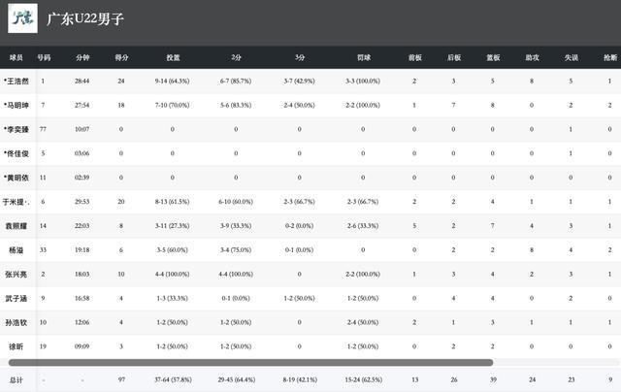Click the 篮板 column header

tap(493, 57)
